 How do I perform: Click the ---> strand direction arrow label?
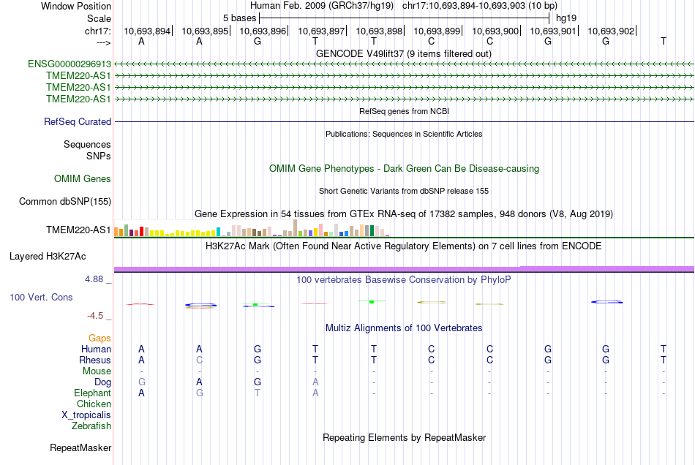point(103,42)
